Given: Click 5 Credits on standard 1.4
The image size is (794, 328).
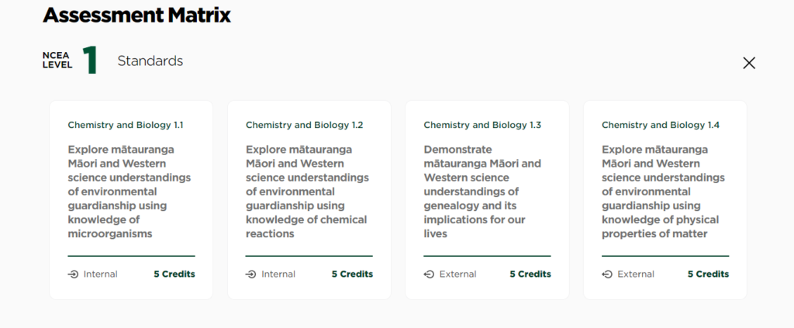Looking at the screenshot, I should [x=708, y=274].
